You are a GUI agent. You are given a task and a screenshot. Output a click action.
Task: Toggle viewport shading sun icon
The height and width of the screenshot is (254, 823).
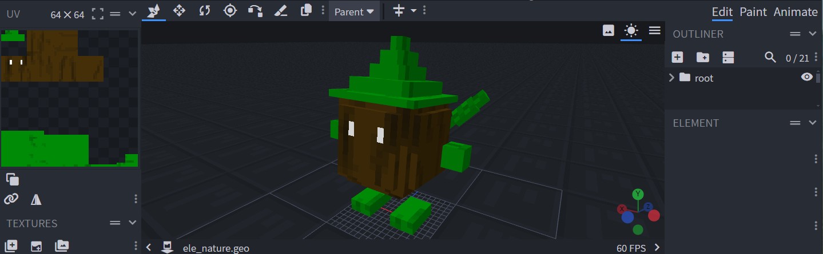[631, 30]
